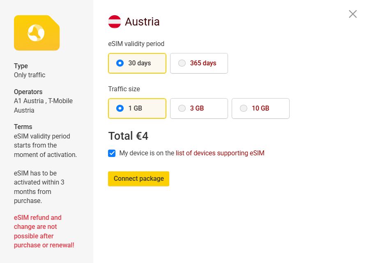This screenshot has width=366, height=263.
Task: Click the Total €4 price text
Action: [128, 136]
